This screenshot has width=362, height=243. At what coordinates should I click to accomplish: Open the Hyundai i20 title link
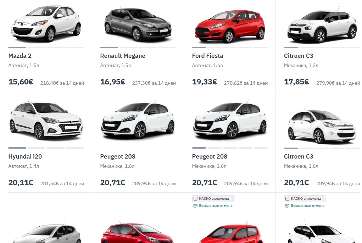point(25,156)
